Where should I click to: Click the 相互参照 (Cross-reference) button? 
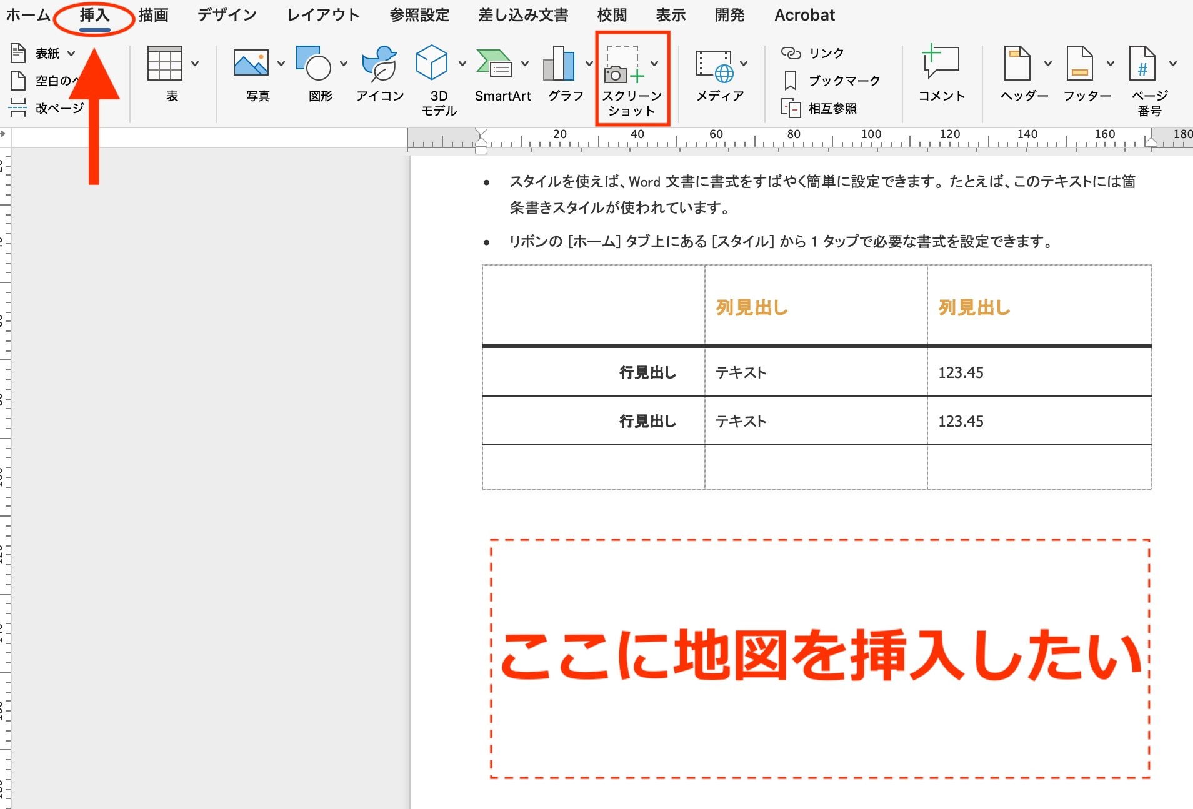point(819,109)
